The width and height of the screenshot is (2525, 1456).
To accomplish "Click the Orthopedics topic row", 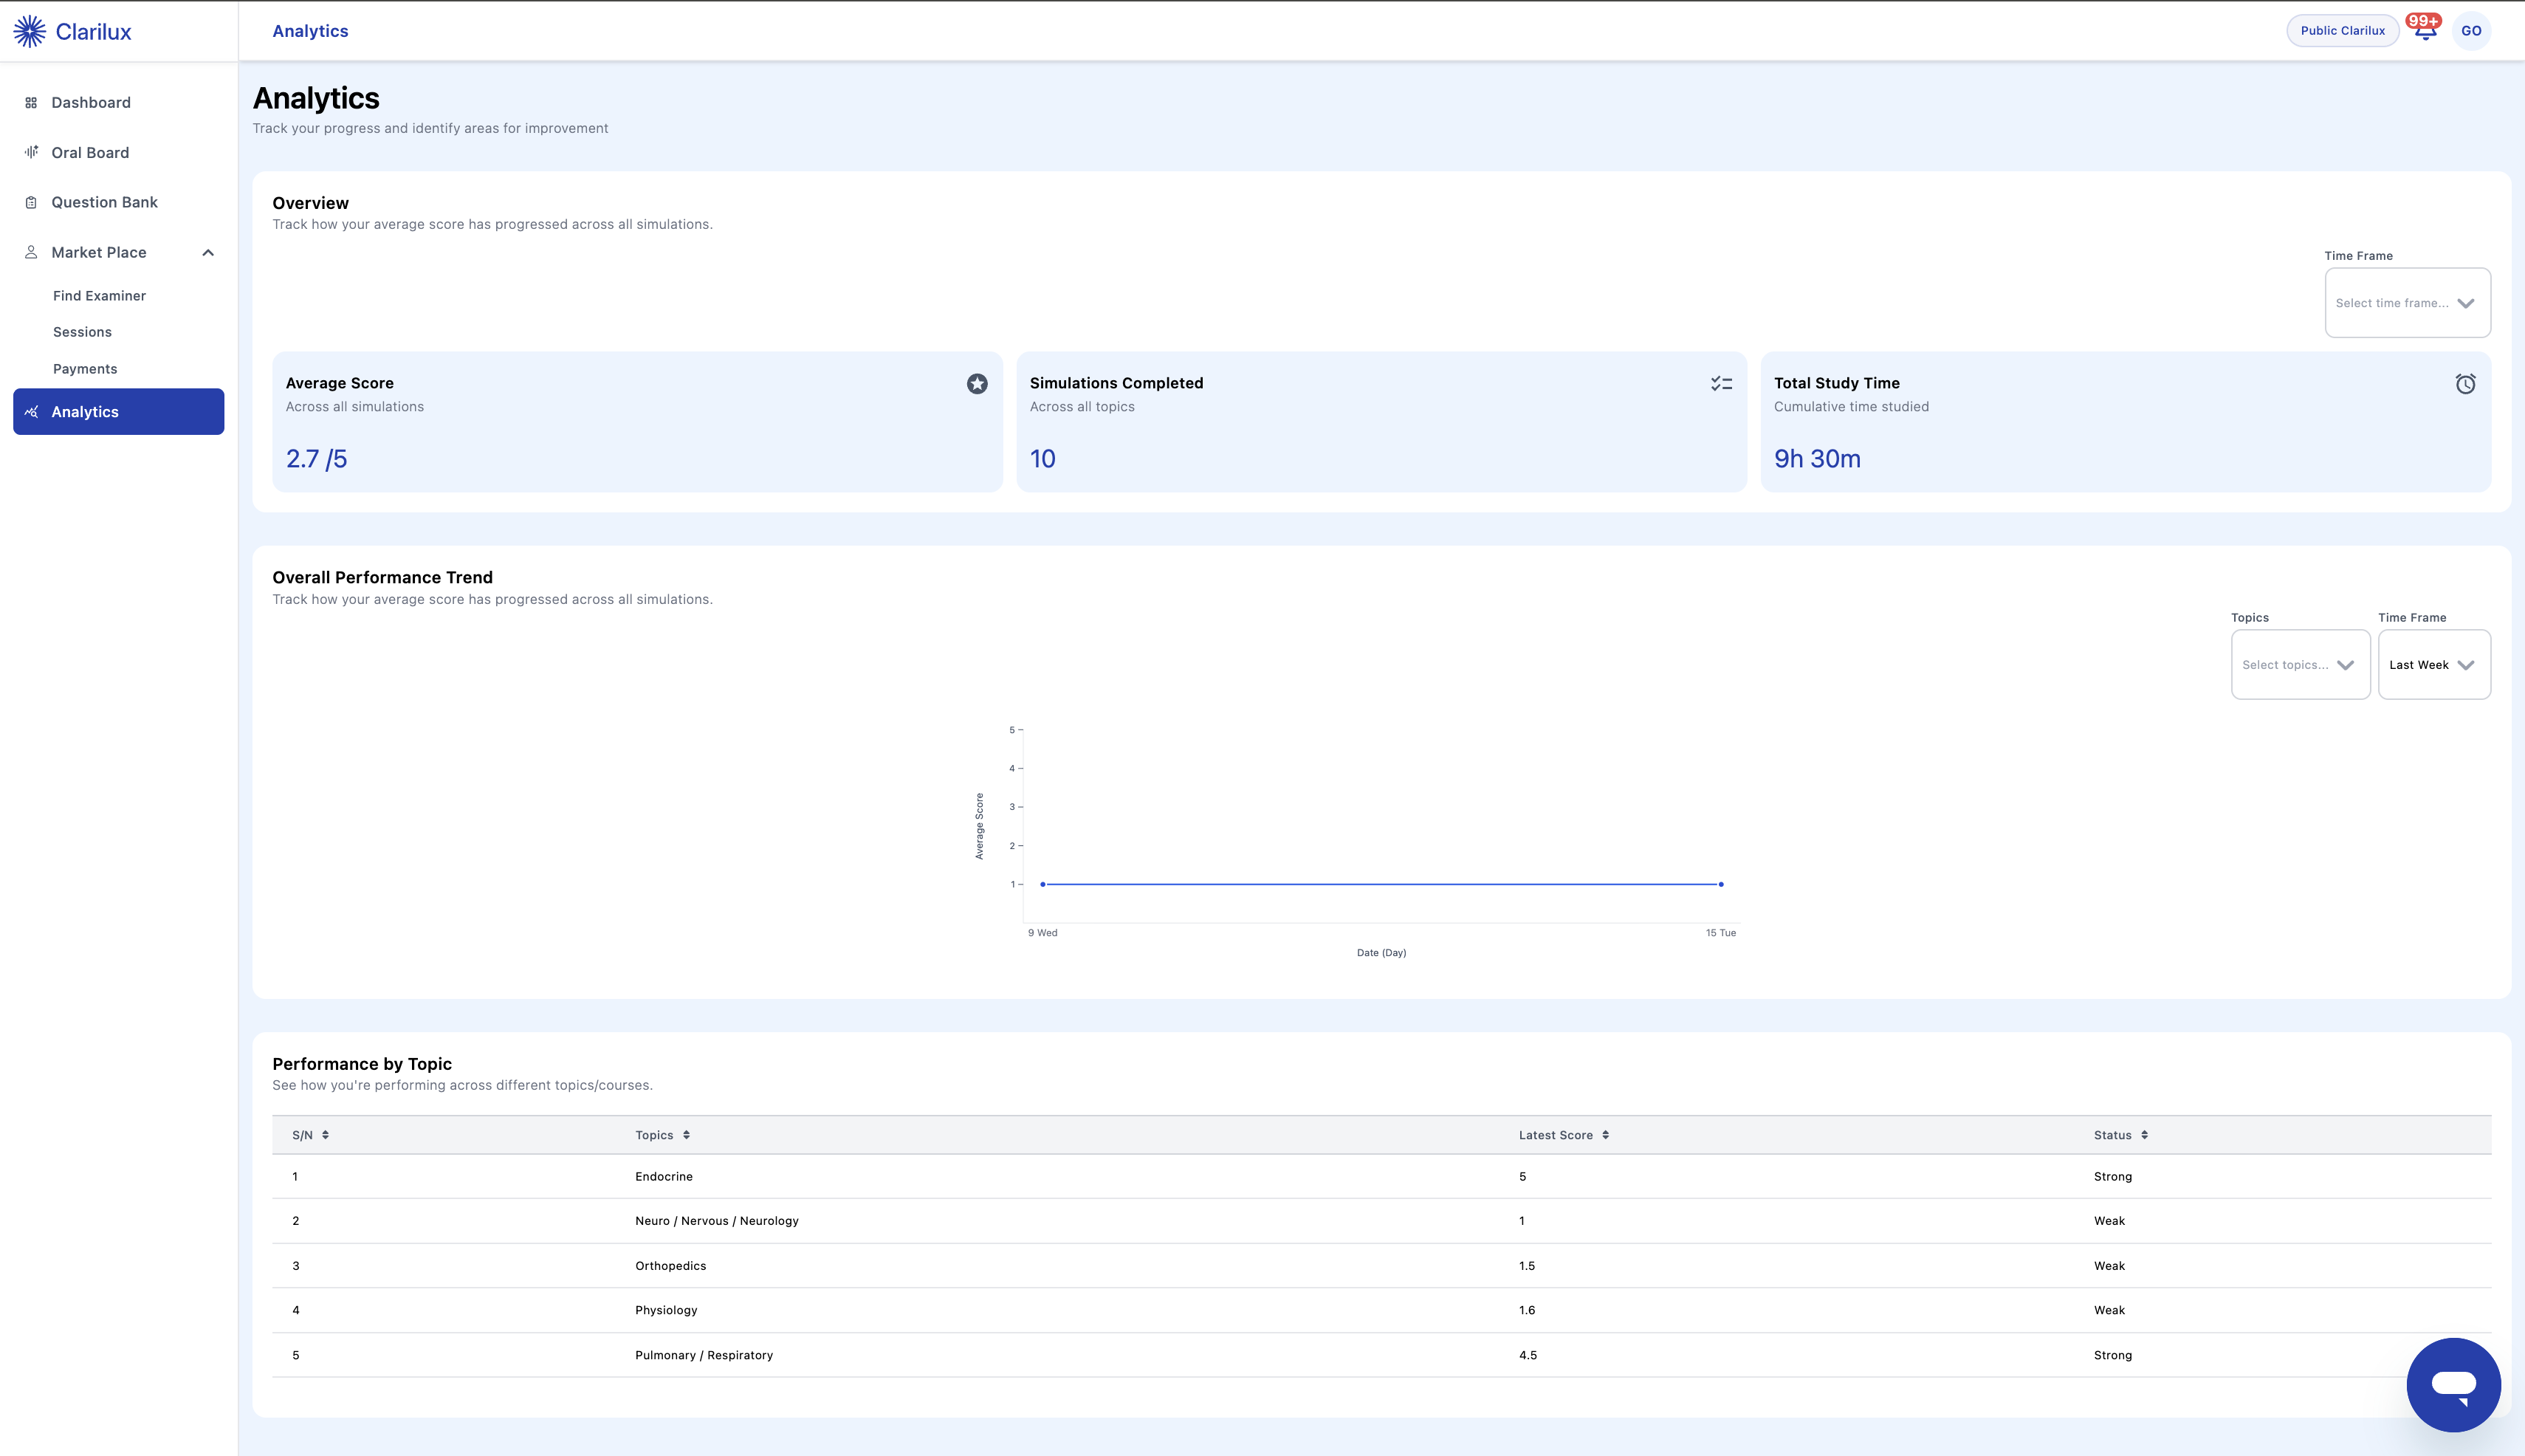I will 1381,1266.
